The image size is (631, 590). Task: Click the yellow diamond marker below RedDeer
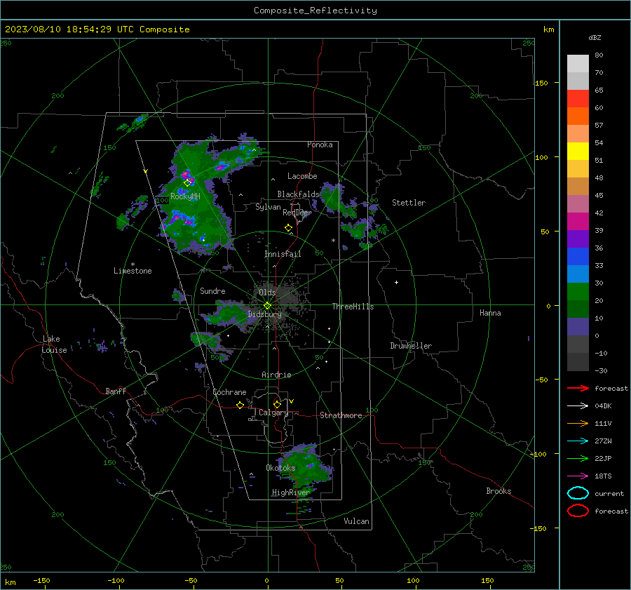pos(288,228)
